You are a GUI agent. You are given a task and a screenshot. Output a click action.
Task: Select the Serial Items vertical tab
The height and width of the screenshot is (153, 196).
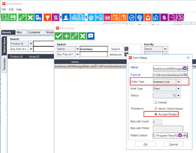(x=4, y=45)
